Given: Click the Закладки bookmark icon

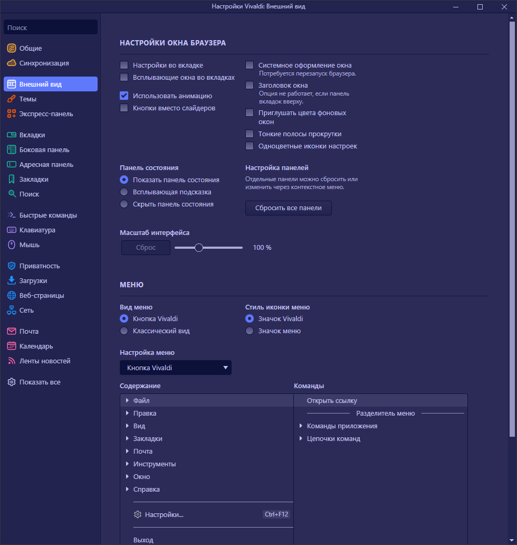Looking at the screenshot, I should (x=11, y=180).
